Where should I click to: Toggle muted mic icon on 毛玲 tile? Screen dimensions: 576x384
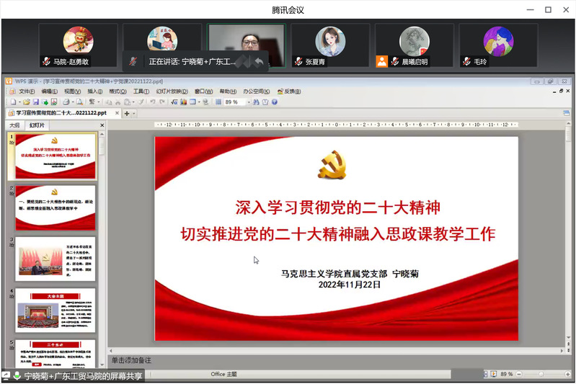tap(466, 62)
